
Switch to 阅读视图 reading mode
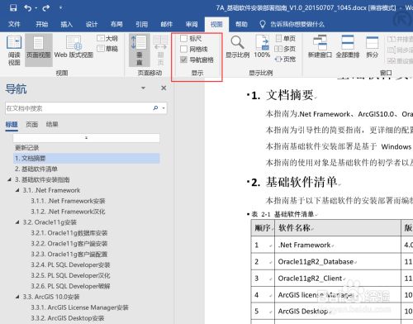coord(14,50)
